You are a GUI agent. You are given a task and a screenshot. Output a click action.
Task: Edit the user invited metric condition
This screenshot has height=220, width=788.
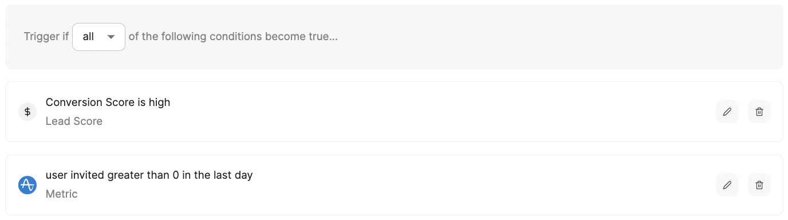[x=727, y=185]
